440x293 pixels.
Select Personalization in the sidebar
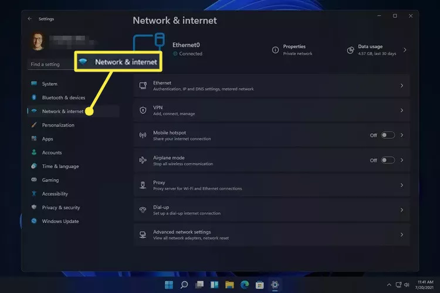tap(73, 125)
